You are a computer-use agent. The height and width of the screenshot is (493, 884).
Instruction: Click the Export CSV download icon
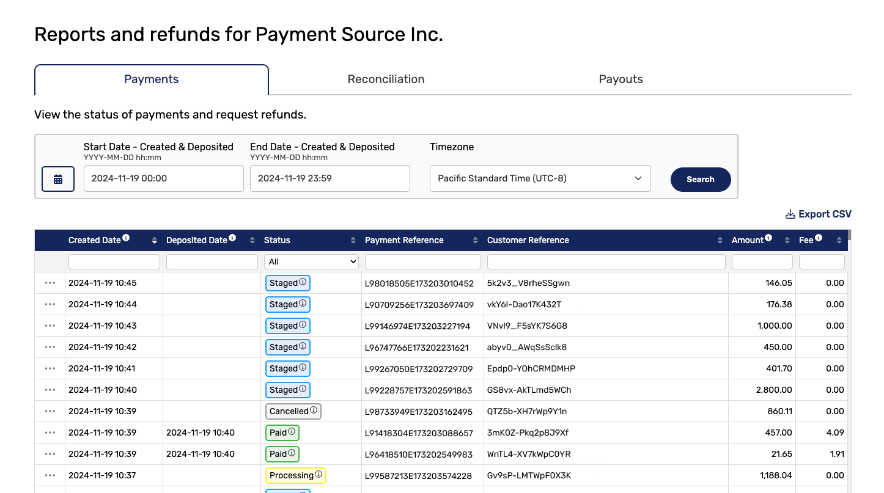click(790, 214)
